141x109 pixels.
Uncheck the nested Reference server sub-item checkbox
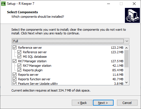tap(19, 52)
